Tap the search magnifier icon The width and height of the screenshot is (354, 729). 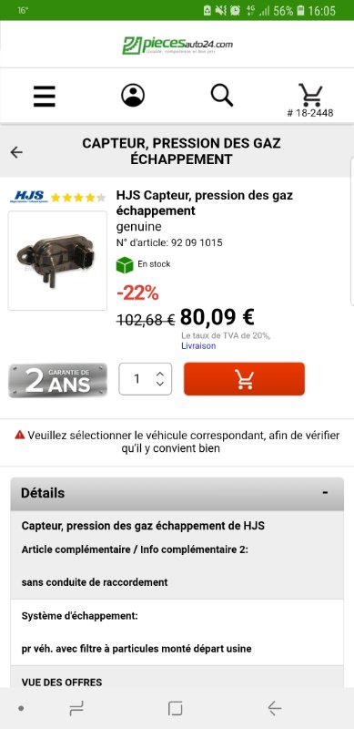(x=222, y=96)
